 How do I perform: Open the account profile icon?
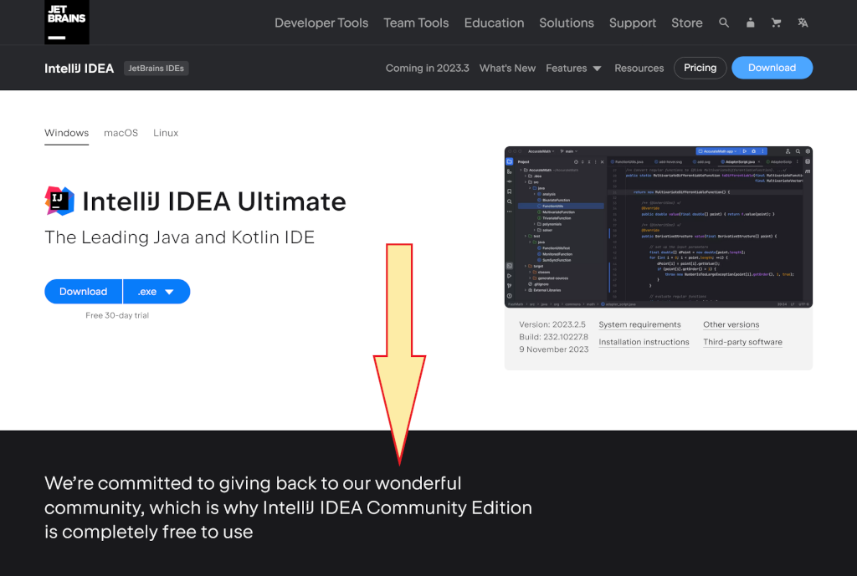tap(751, 23)
